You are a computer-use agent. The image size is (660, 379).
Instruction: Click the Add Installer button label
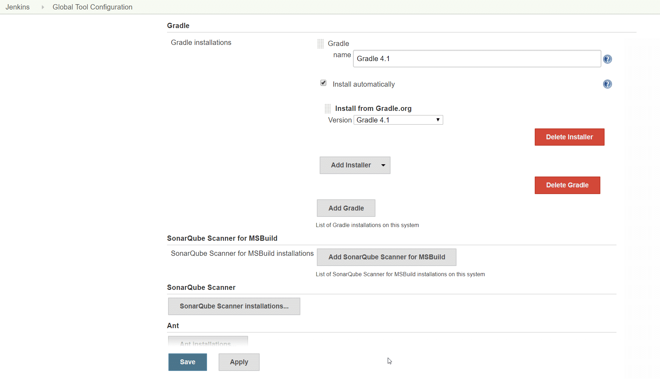tap(351, 165)
